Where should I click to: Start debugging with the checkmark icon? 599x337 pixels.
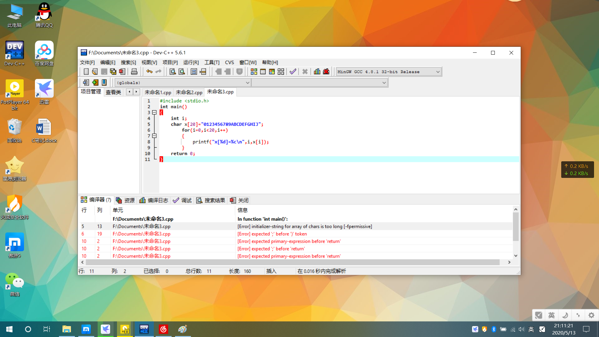point(293,72)
